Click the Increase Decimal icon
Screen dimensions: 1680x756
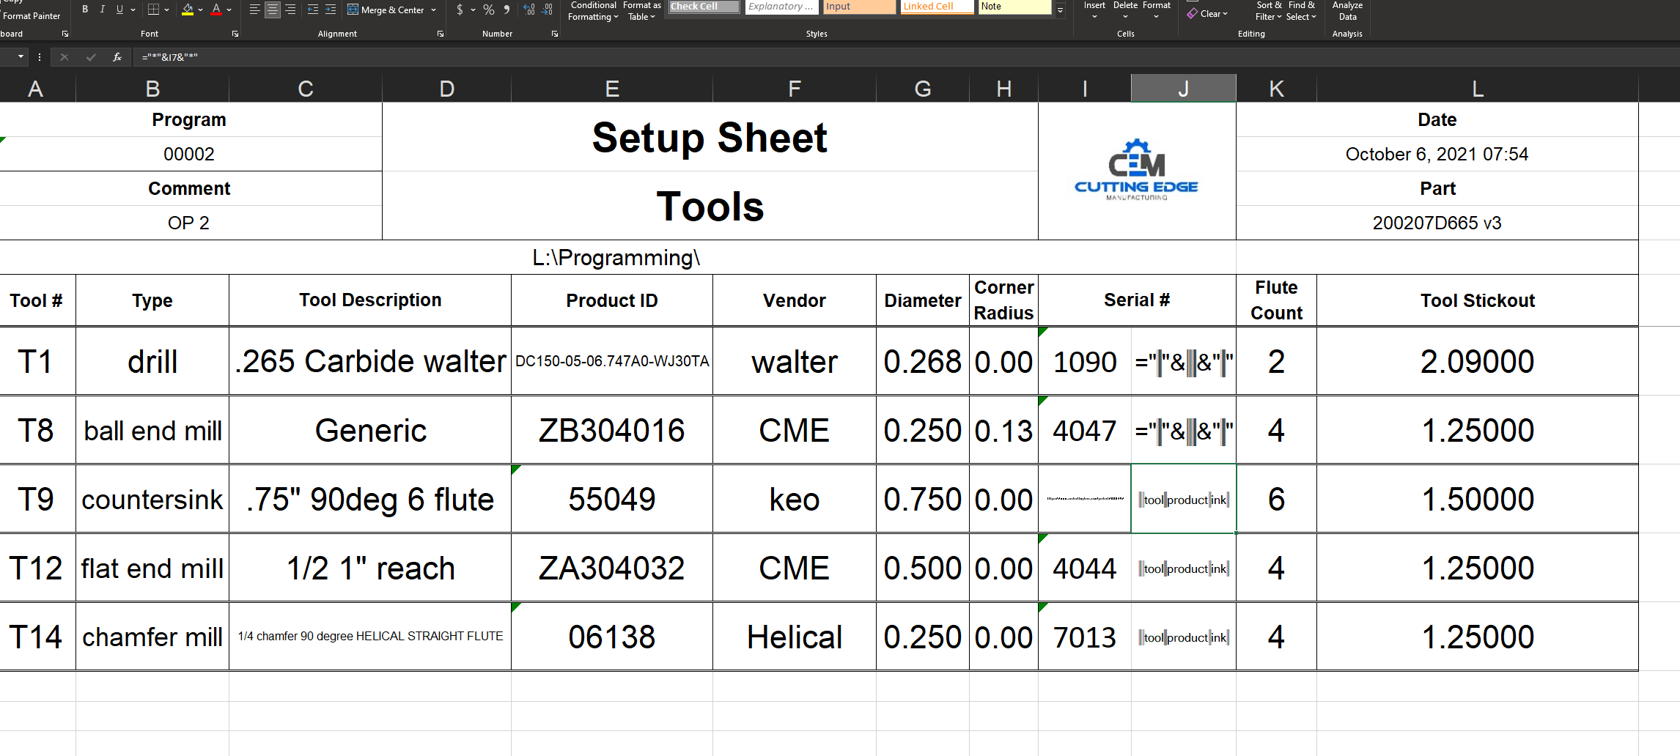[x=528, y=9]
